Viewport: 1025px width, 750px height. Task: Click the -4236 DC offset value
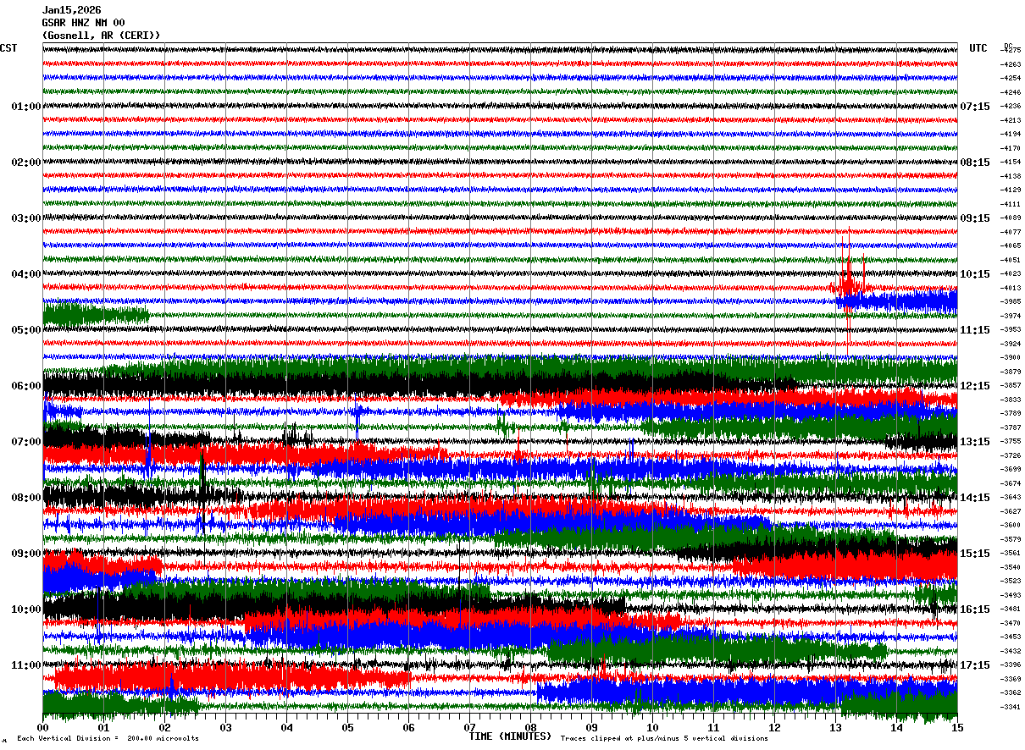click(x=1011, y=107)
